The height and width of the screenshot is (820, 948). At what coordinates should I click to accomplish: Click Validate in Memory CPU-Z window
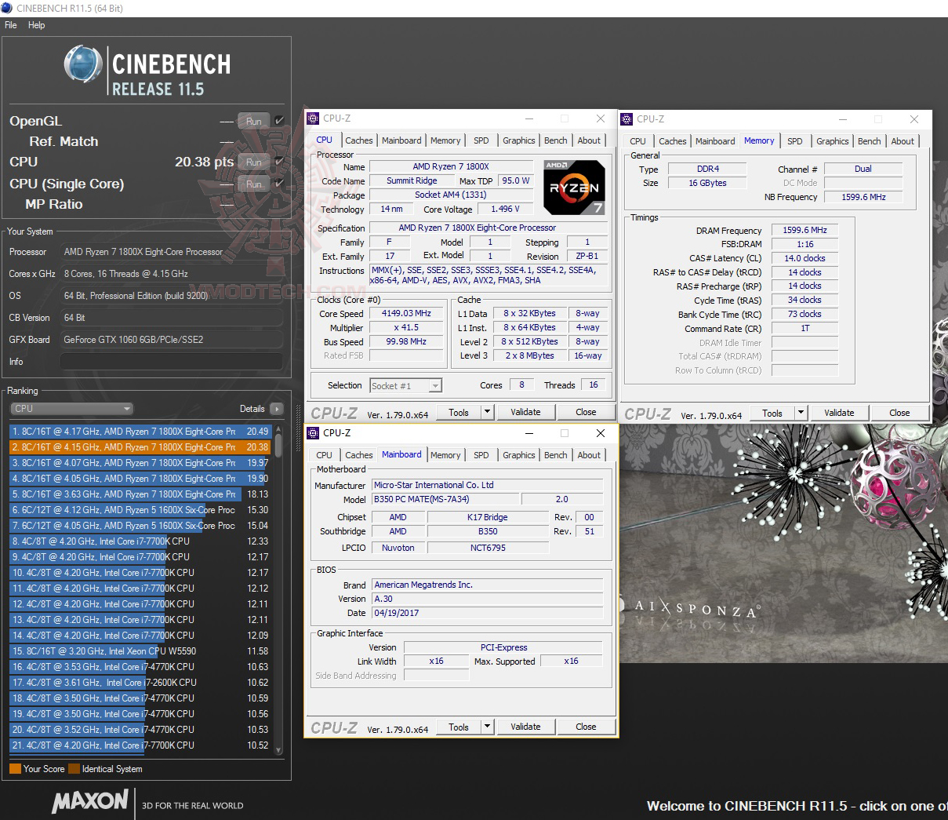coord(839,413)
